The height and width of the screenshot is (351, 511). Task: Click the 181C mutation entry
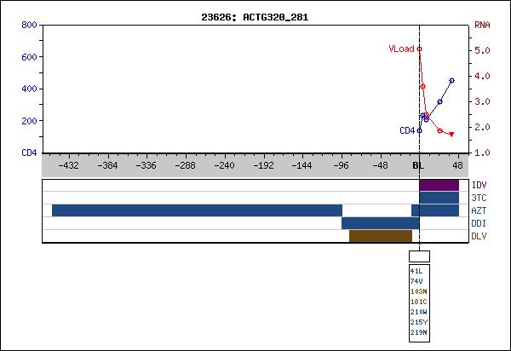(418, 301)
